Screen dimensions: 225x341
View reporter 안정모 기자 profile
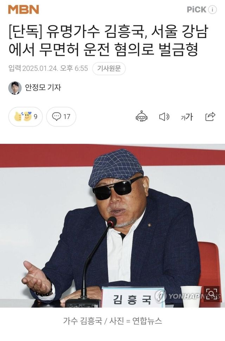tap(43, 88)
